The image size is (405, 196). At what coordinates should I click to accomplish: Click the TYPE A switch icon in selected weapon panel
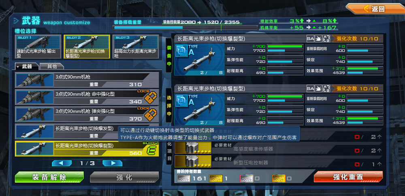click(x=181, y=100)
